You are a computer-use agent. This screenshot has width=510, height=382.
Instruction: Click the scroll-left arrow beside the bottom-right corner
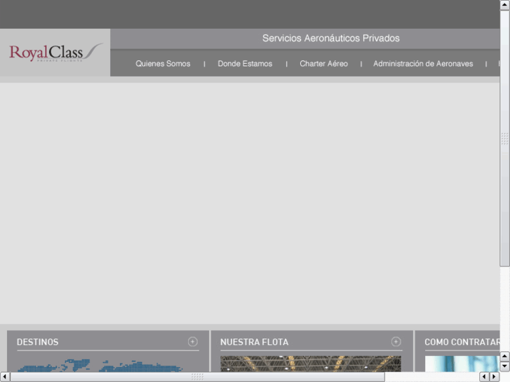[484, 377]
